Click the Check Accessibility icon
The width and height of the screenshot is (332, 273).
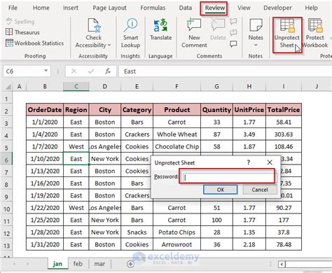pos(94,25)
